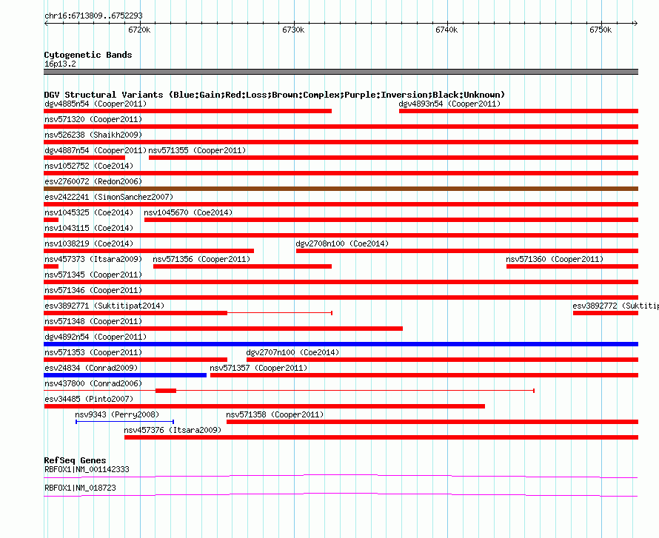Select nsv571358 (Cooper2011) variant
This screenshot has width=659, height=538.
(275, 414)
